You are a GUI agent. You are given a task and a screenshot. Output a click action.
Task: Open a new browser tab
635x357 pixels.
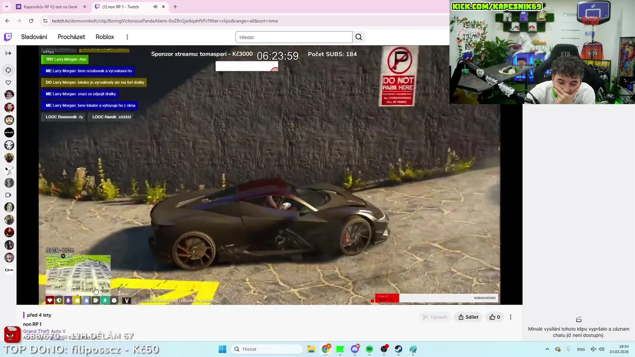pos(175,7)
